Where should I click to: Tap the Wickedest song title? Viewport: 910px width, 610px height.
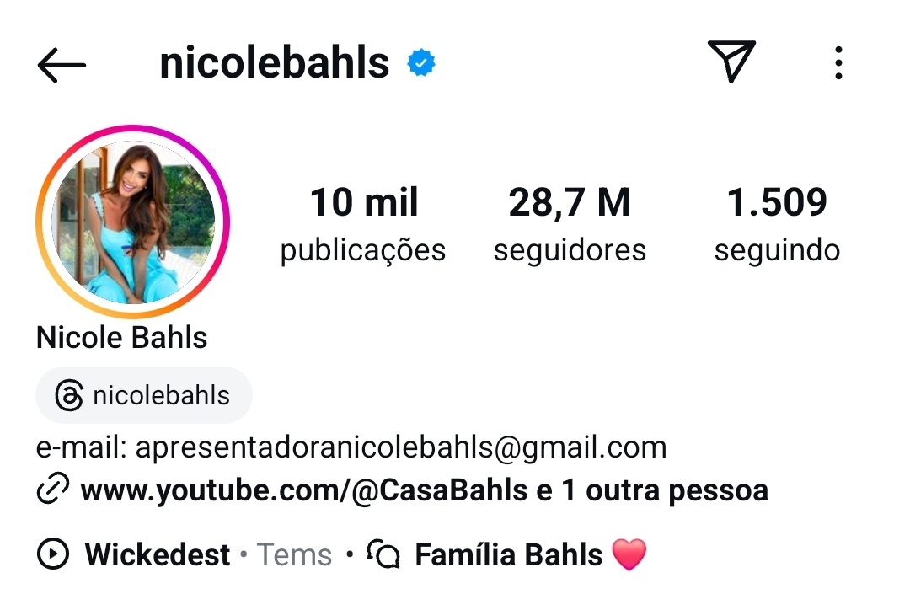(158, 554)
